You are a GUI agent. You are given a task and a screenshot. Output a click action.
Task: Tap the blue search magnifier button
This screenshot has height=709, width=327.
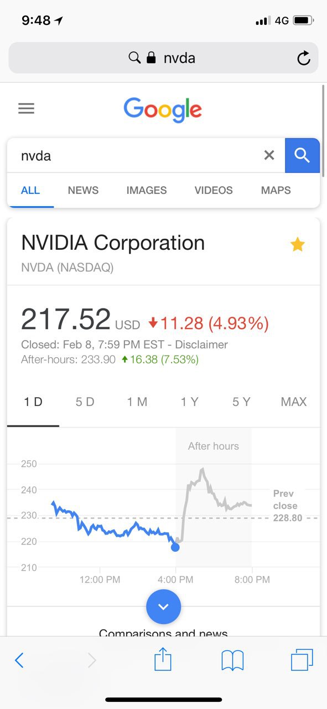click(x=302, y=156)
